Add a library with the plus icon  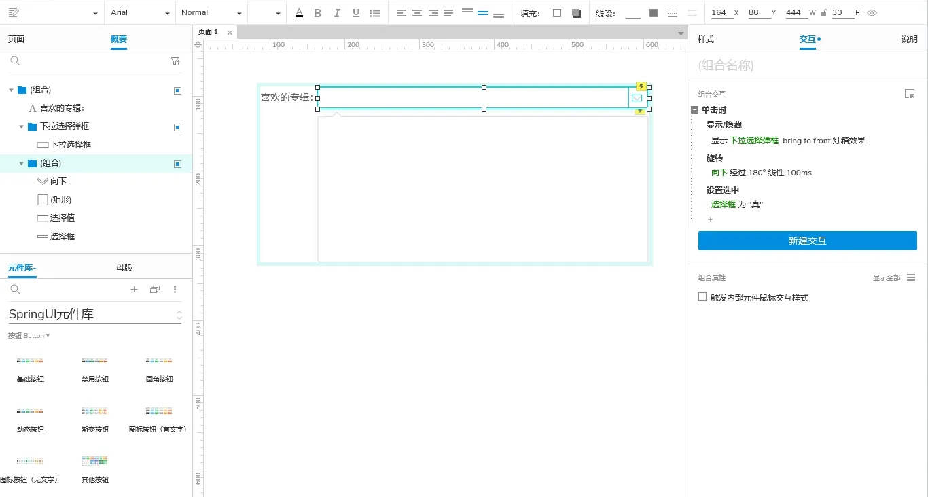(134, 290)
